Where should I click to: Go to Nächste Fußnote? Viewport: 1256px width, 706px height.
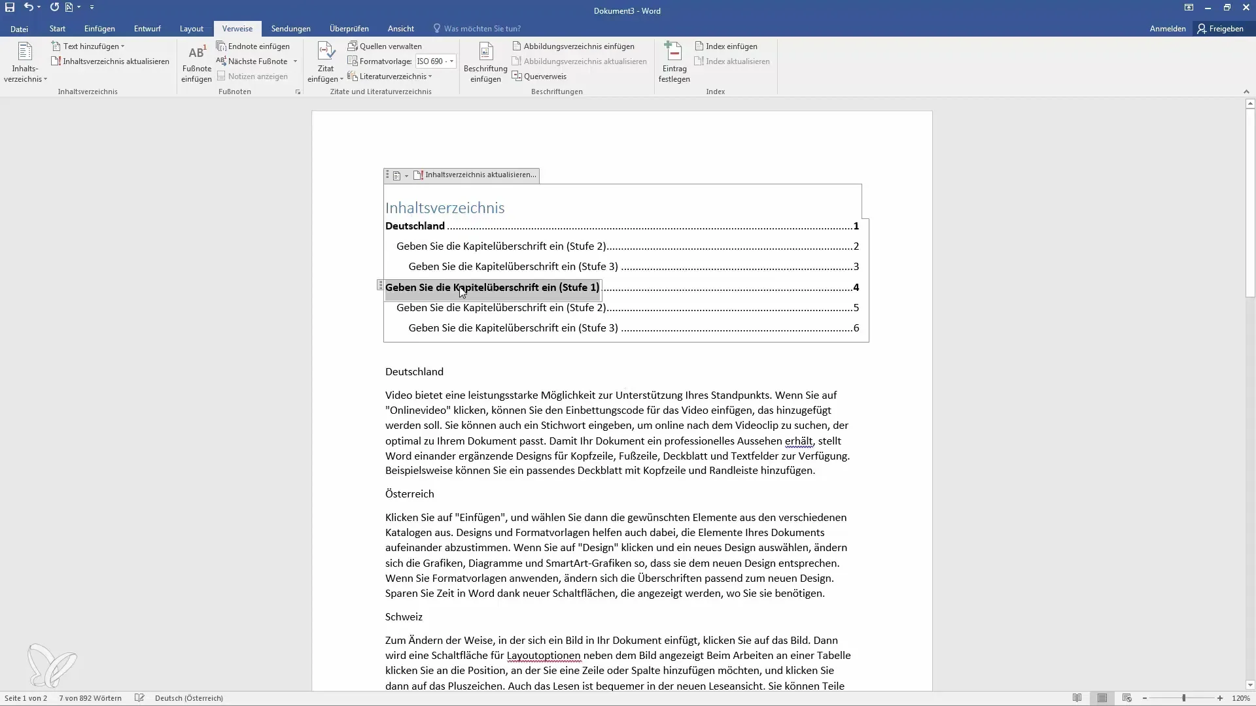point(252,61)
